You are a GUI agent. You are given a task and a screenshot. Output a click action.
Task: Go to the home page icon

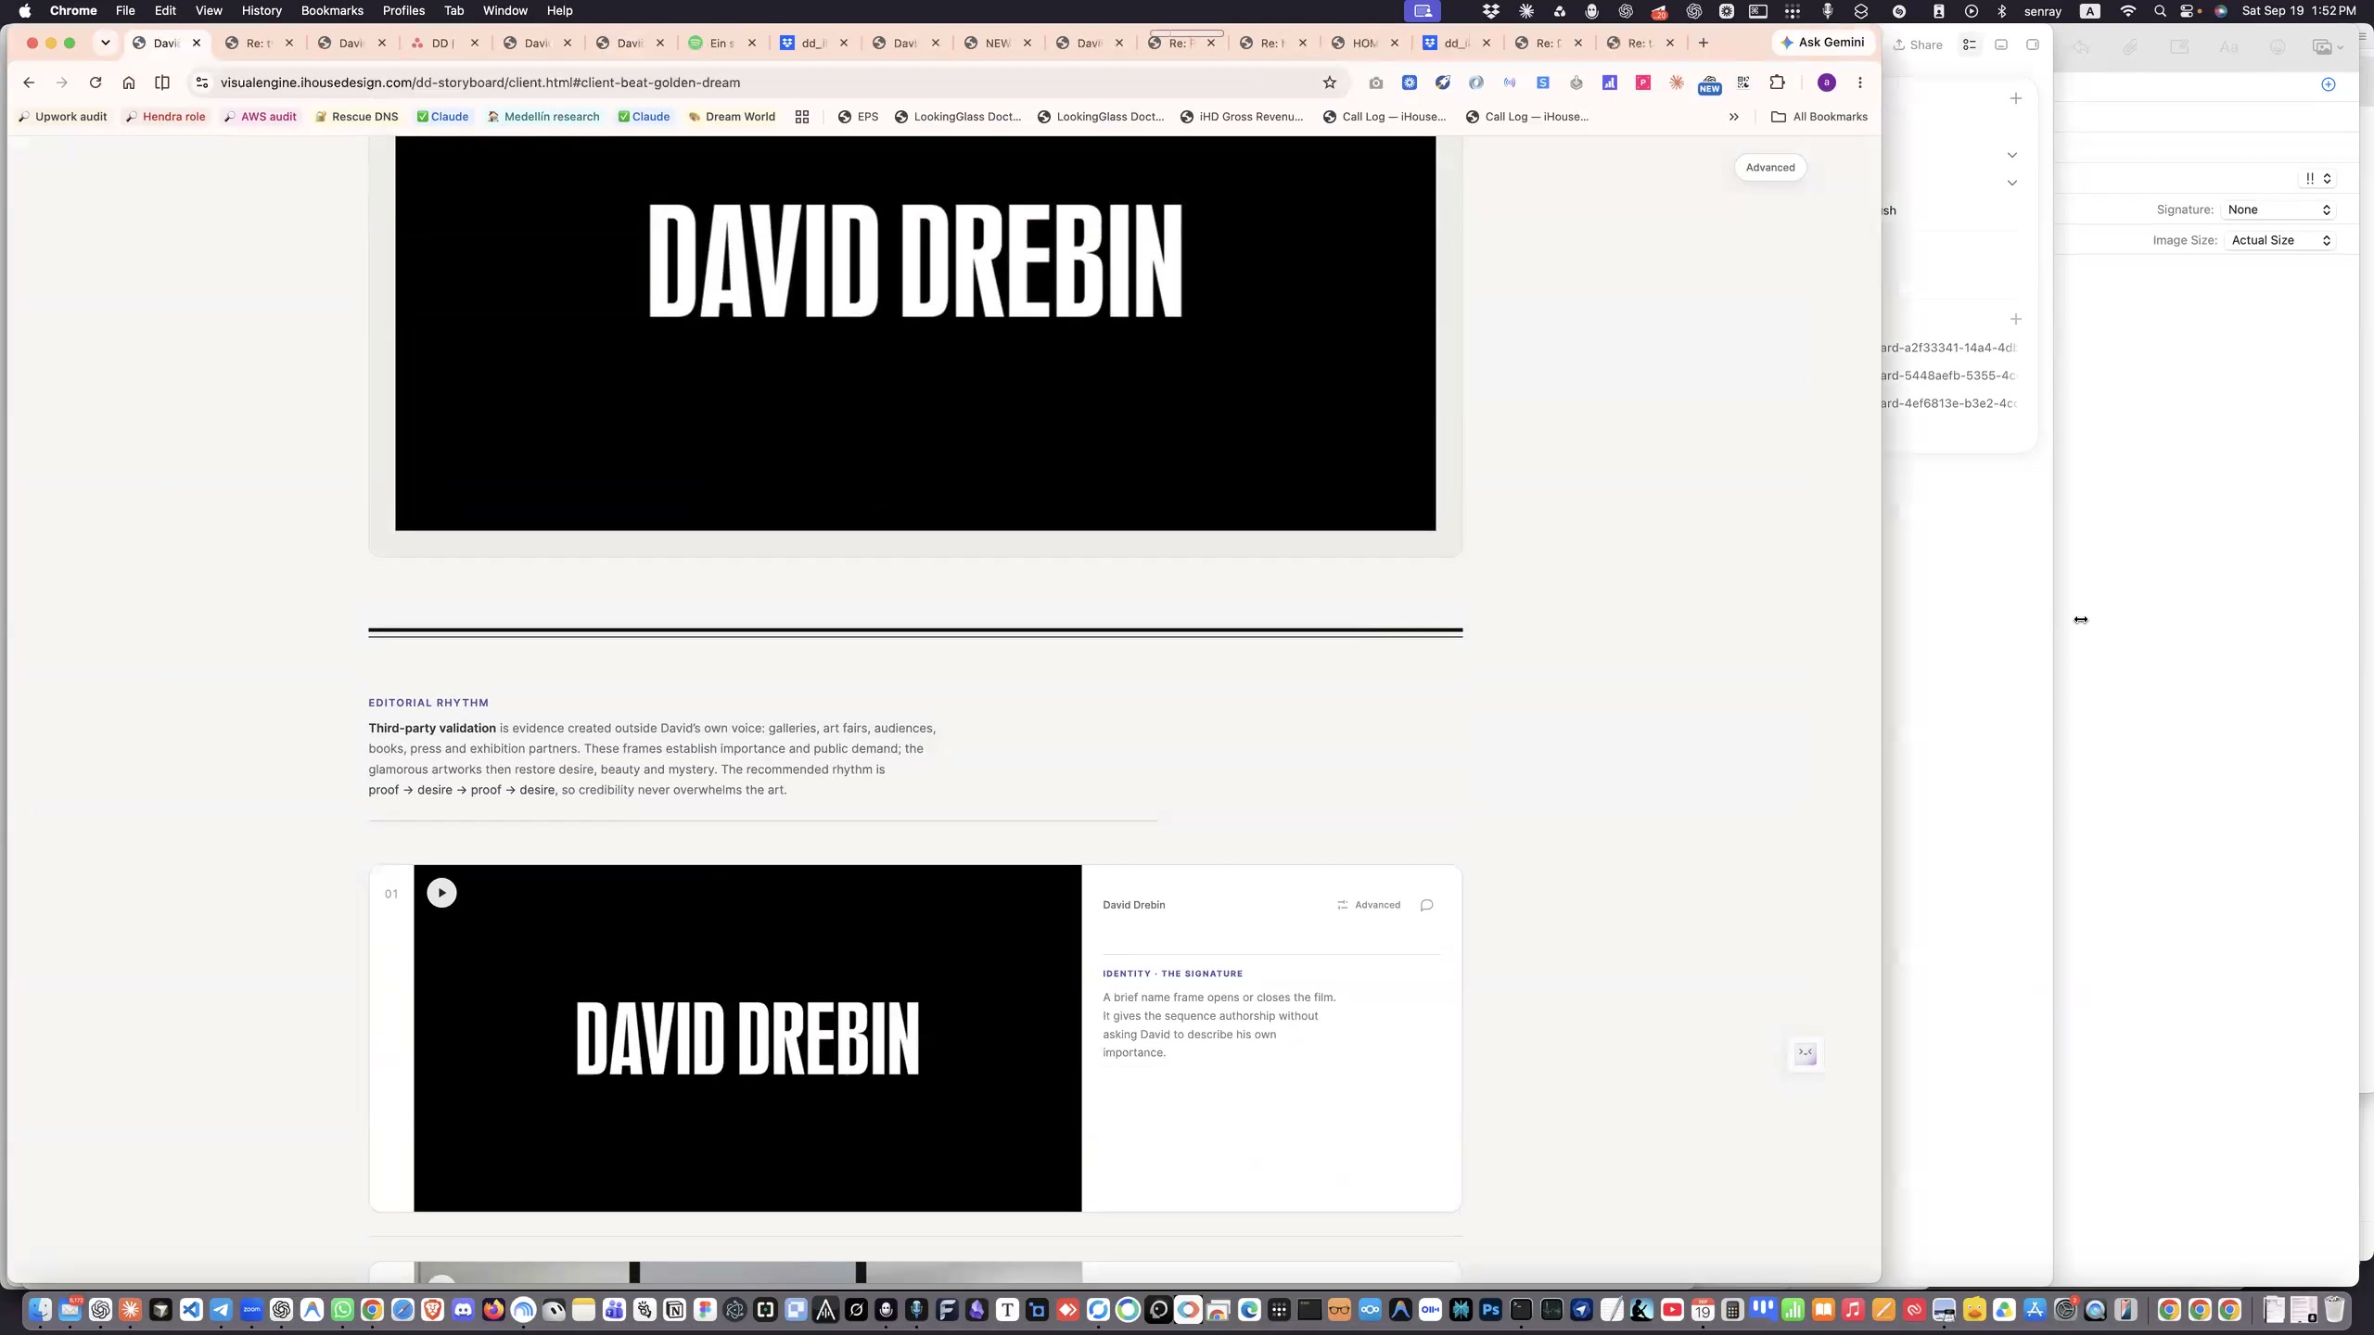[129, 83]
